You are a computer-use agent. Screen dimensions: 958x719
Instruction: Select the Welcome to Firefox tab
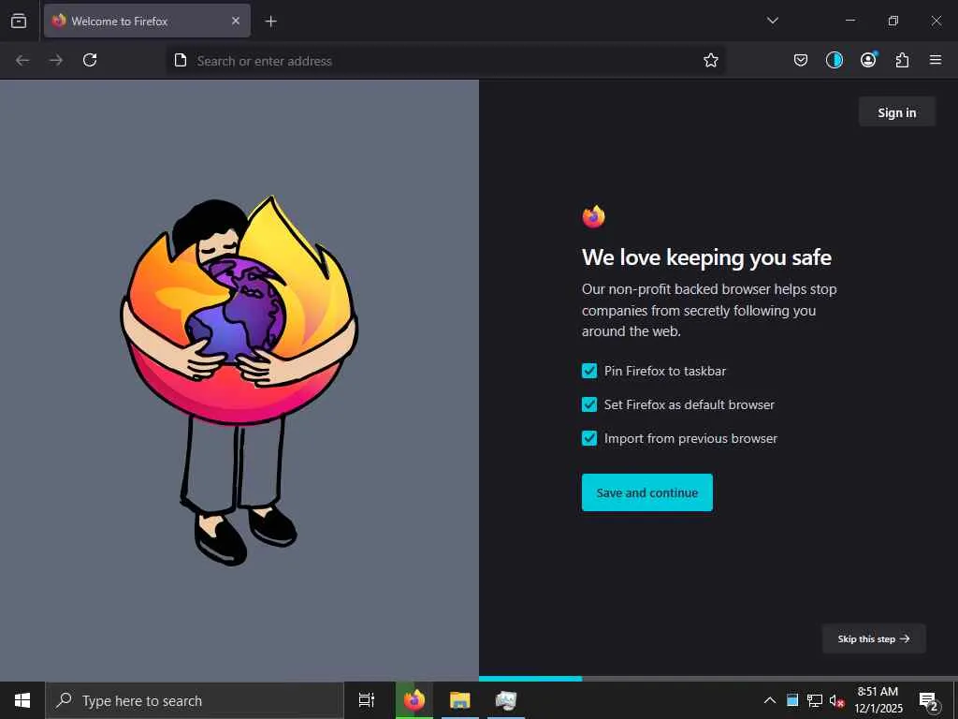coord(147,21)
